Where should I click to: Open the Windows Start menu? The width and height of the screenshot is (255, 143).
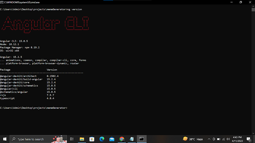coord(5,139)
